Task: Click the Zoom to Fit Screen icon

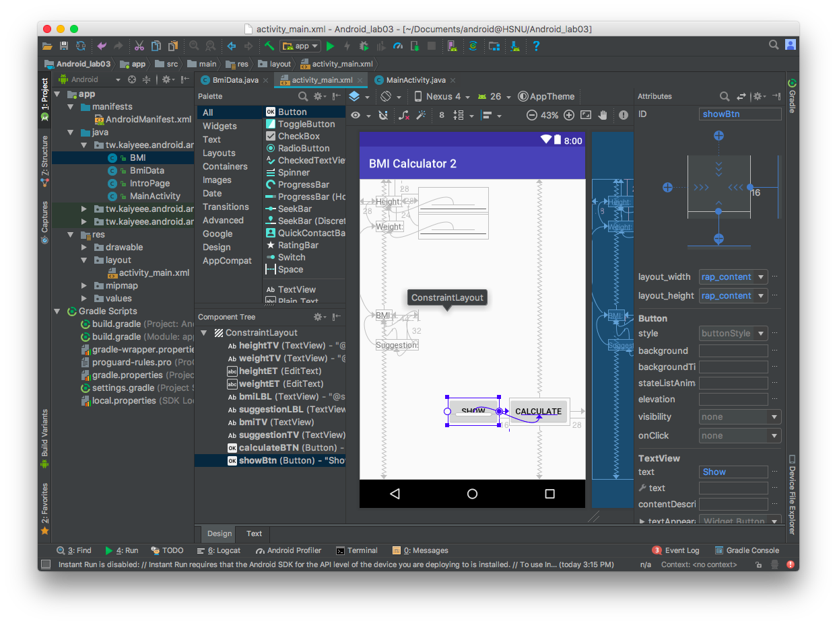Action: point(586,115)
